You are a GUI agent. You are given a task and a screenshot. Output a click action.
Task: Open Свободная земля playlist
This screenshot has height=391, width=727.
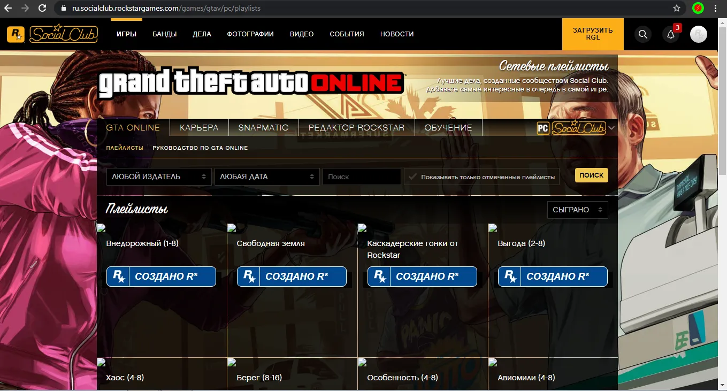271,243
